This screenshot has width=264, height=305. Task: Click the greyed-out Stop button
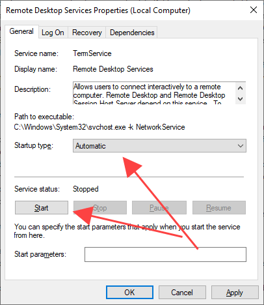click(100, 208)
